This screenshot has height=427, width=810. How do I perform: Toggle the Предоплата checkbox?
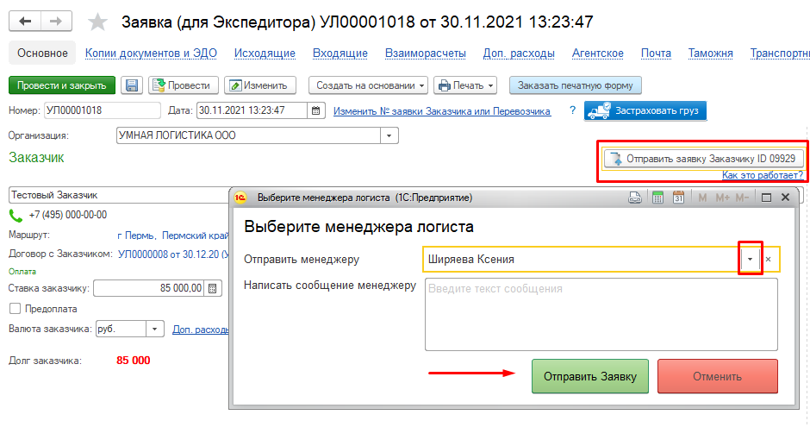15,309
